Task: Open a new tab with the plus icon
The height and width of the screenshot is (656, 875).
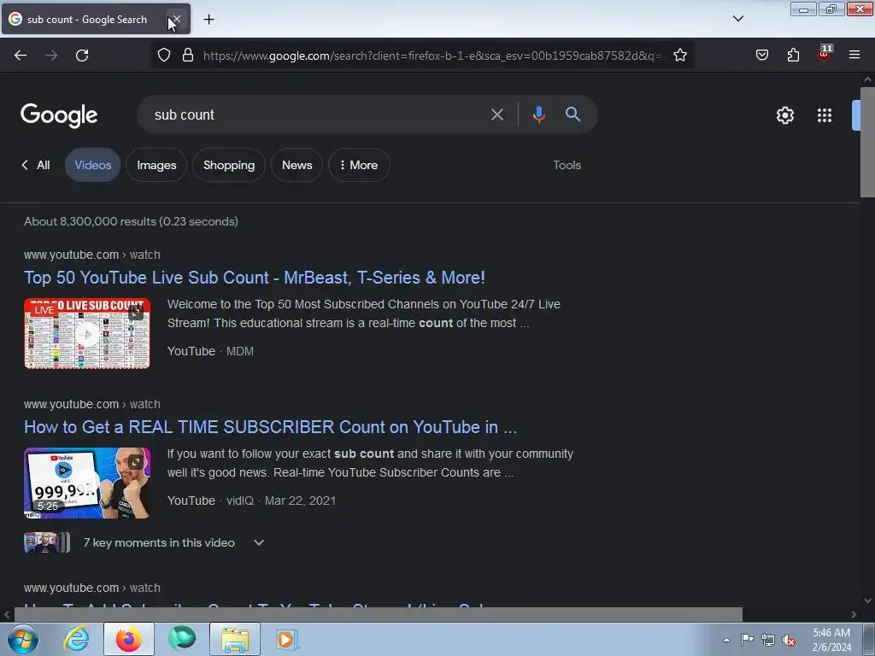Action: [208, 20]
